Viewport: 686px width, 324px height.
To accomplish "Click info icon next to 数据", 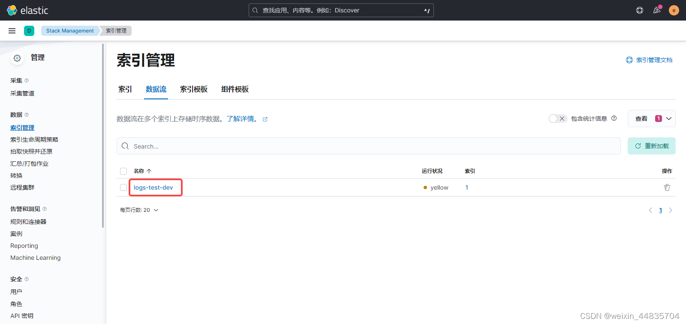I will click(27, 115).
